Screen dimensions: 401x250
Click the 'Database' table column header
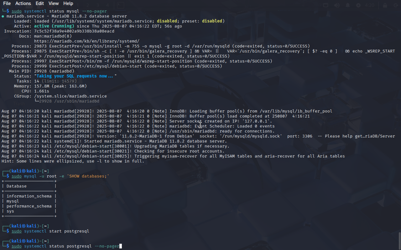click(x=17, y=186)
